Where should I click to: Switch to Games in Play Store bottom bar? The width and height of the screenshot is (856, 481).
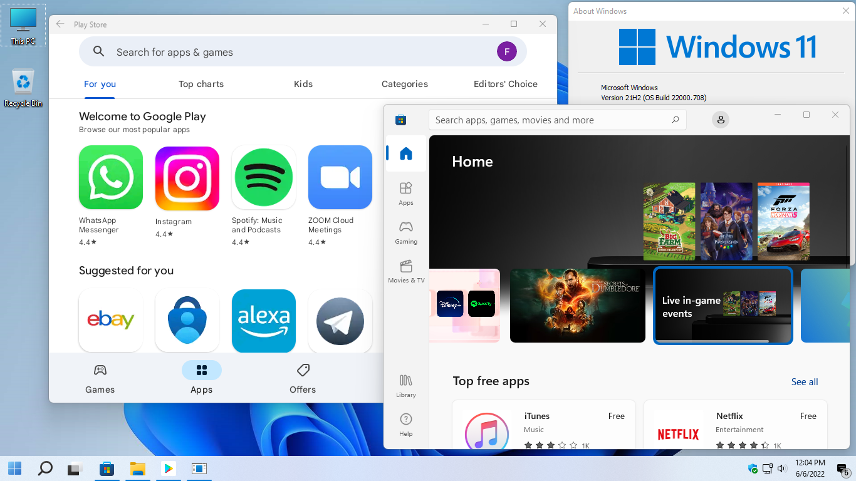[x=100, y=379]
